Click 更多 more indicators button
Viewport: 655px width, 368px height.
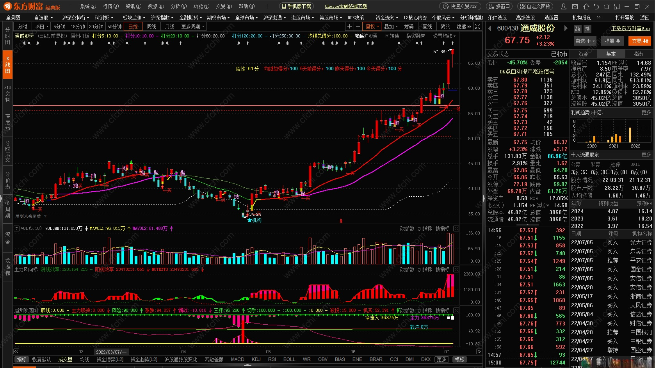441,359
